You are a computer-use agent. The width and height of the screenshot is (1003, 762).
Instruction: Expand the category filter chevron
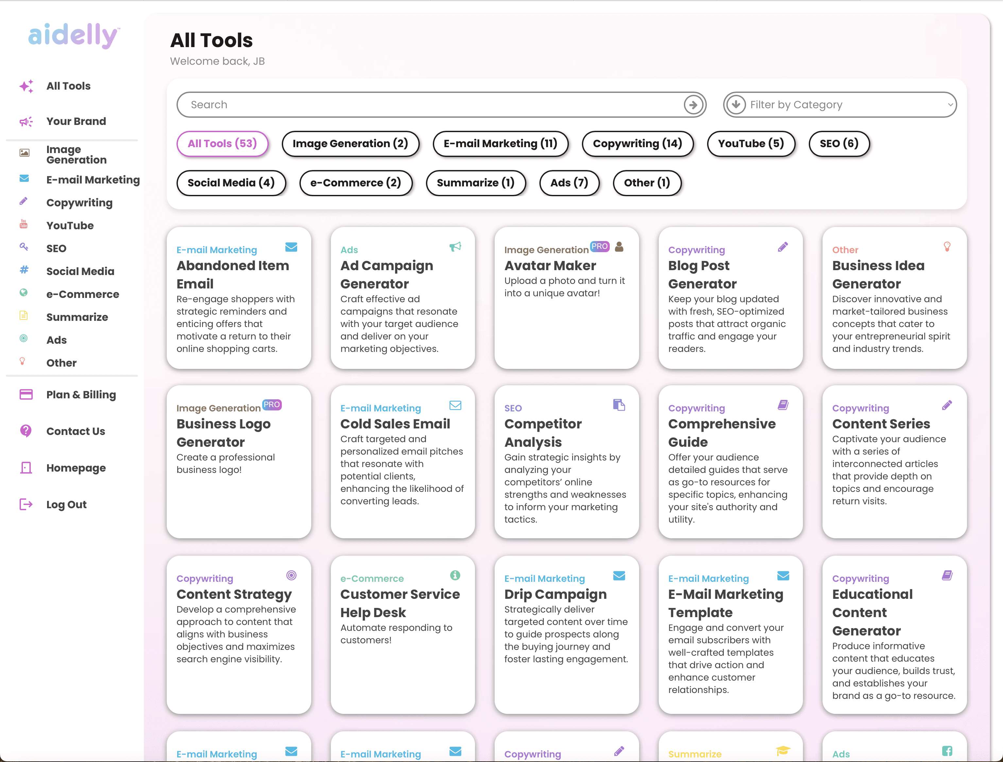click(x=950, y=105)
